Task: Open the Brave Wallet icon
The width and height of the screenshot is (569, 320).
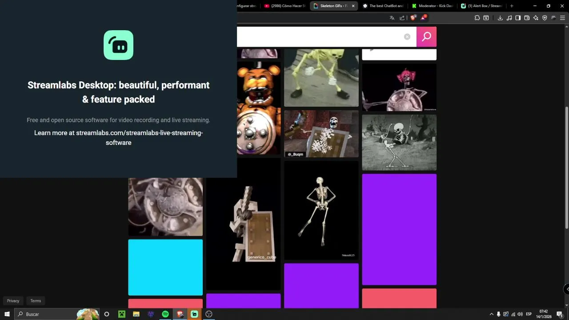Action: click(527, 18)
